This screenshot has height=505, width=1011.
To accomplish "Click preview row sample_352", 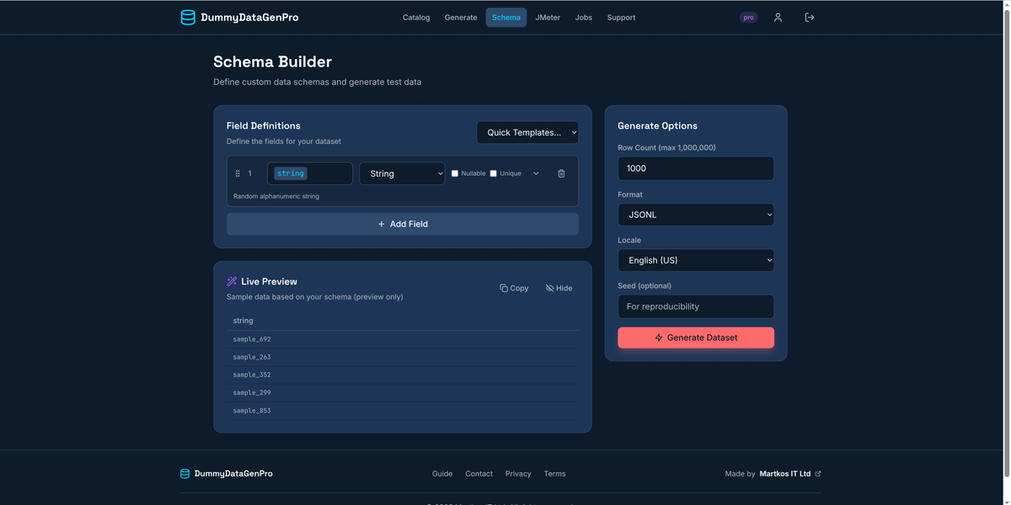I will point(403,375).
